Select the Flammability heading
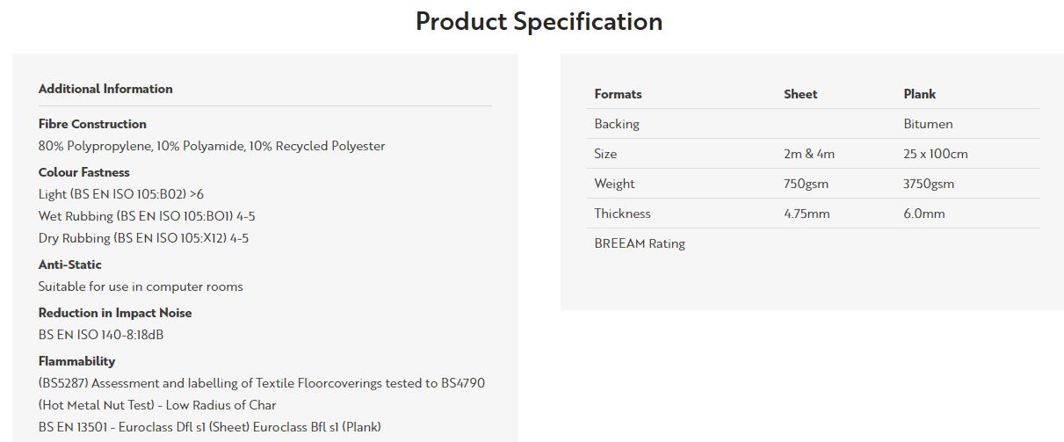This screenshot has height=442, width=1064. [76, 361]
